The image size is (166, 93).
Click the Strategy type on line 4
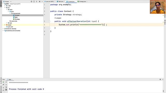(67, 15)
